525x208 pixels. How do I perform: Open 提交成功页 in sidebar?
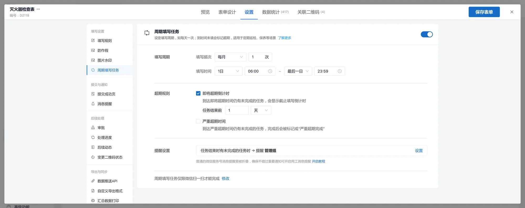110,94
